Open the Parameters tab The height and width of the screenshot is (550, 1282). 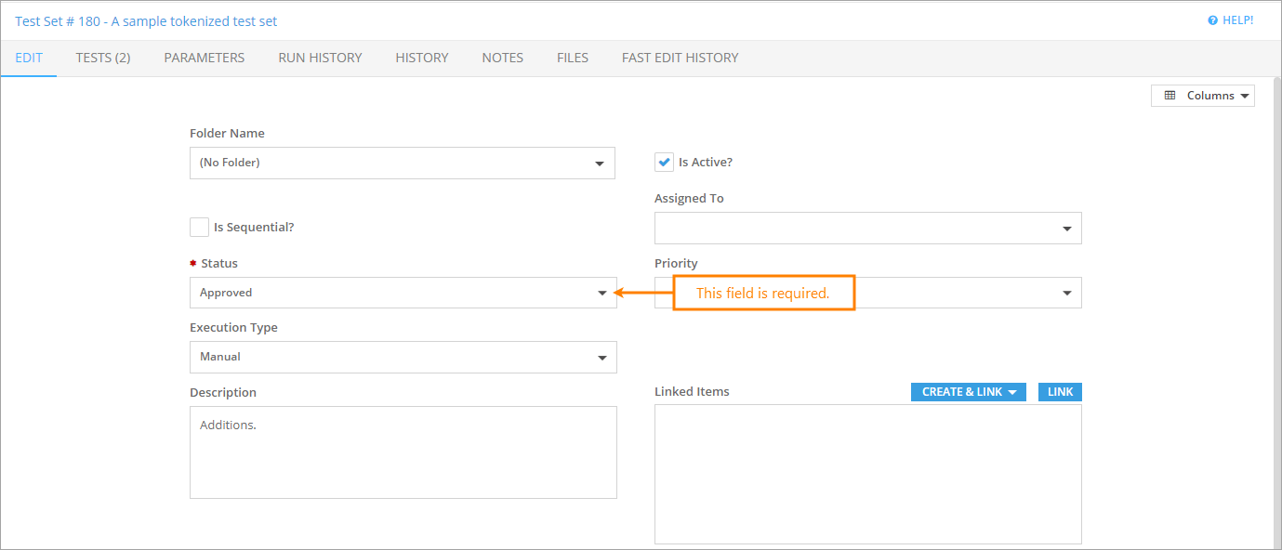click(x=205, y=58)
